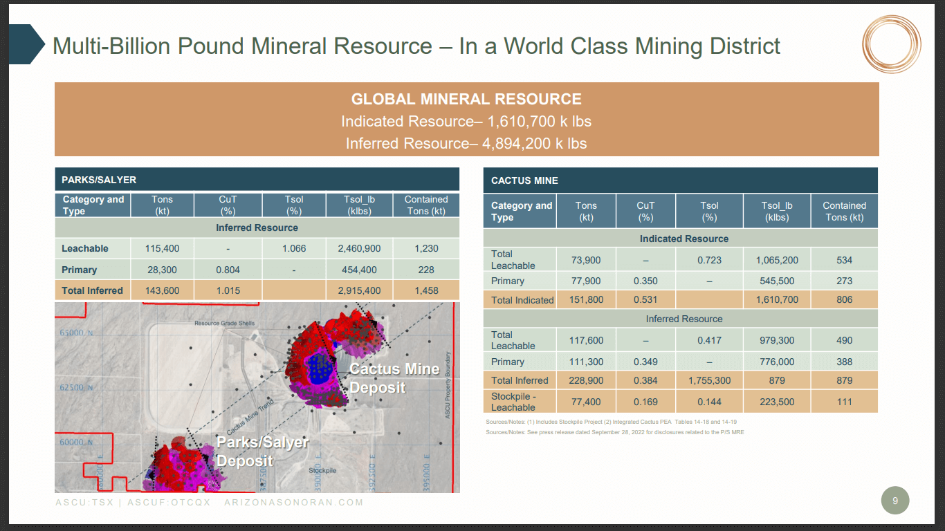The image size is (945, 531).
Task: Select the stockpile tons value 77,400
Action: (x=586, y=402)
